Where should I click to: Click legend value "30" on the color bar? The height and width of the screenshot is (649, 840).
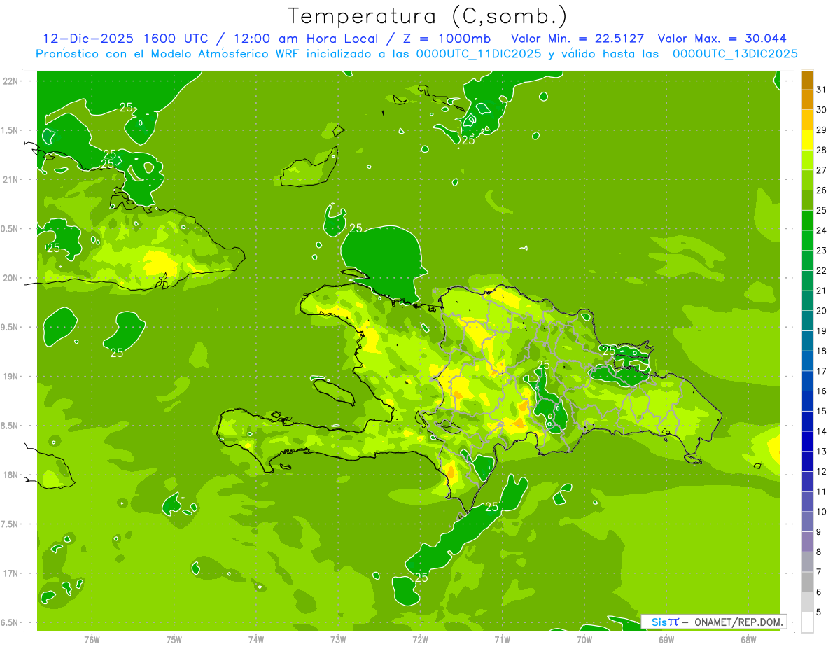tap(822, 110)
